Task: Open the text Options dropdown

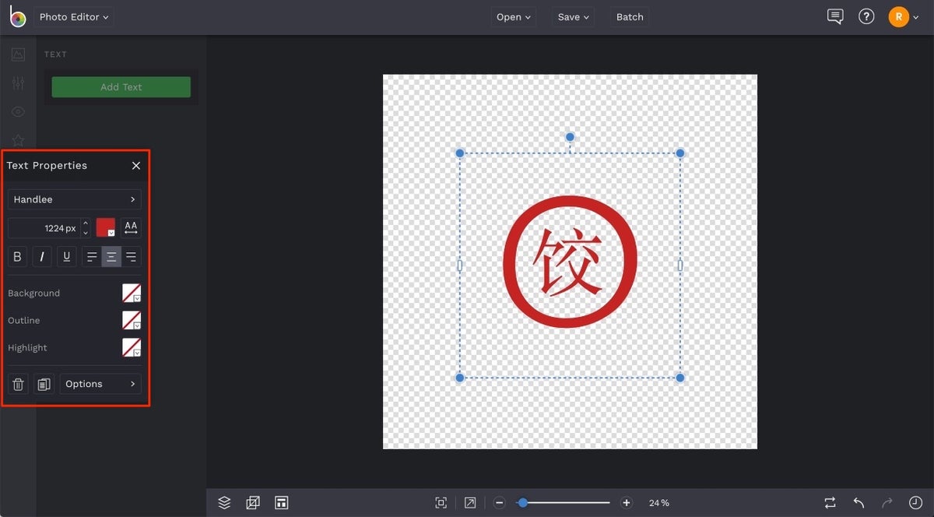Action: click(x=100, y=383)
